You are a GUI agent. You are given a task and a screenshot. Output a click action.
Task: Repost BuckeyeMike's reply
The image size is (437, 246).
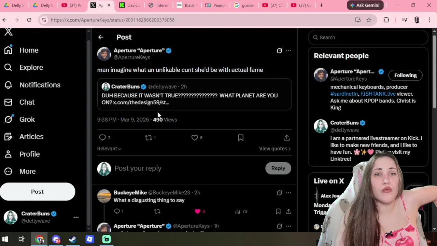coord(157,211)
